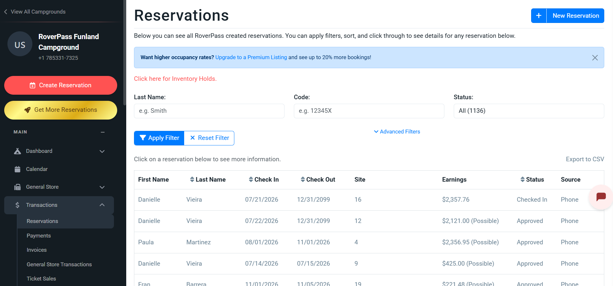Screen dimensions: 613x286
Task: Open the chat support bubble
Action: (601, 197)
